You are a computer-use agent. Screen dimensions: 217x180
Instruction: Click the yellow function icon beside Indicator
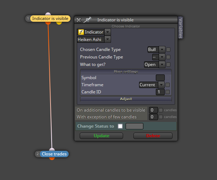81,32
